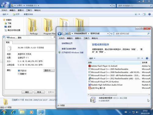Launch Windows Media Player from taskbar
The image size is (153, 115).
point(31,112)
